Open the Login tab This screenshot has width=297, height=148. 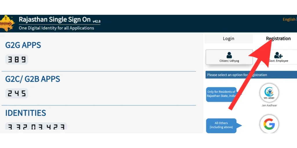click(229, 38)
